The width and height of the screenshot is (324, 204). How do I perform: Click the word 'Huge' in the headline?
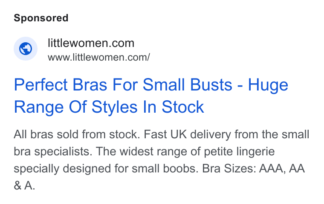268,85
